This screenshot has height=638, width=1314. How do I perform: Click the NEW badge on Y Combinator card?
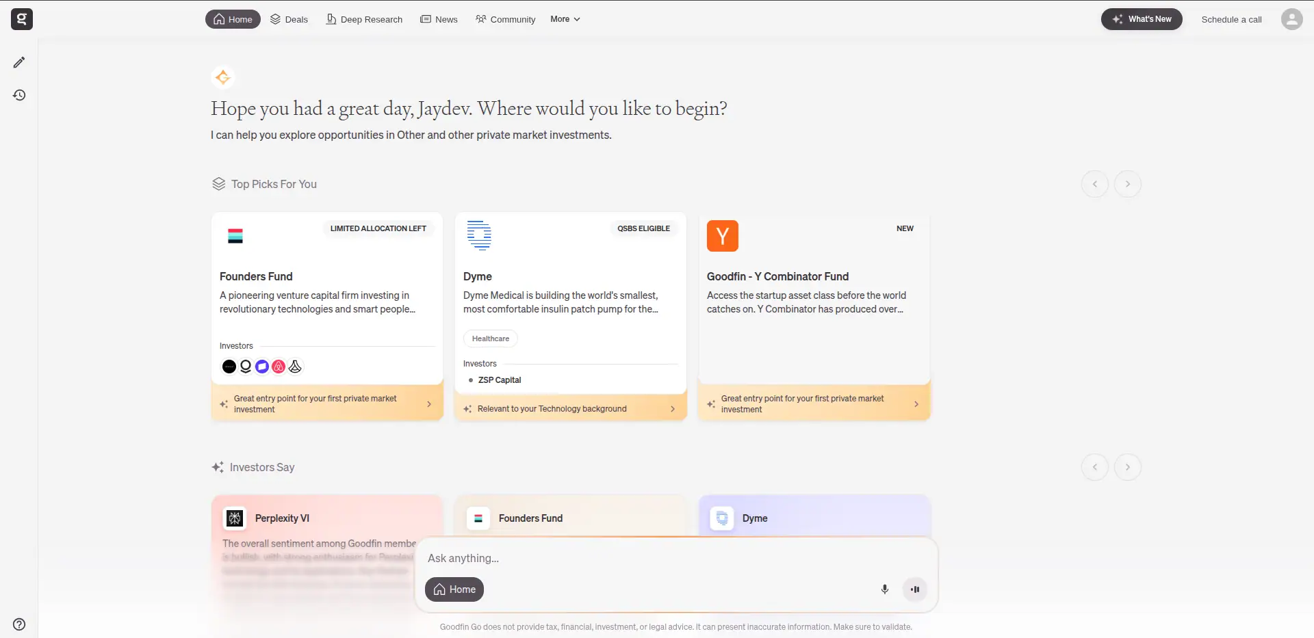point(905,228)
